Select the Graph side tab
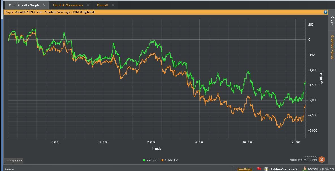The image size is (335, 171). coord(332,21)
